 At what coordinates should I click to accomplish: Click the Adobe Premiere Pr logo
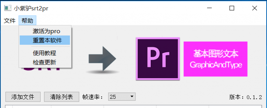click(x=158, y=59)
